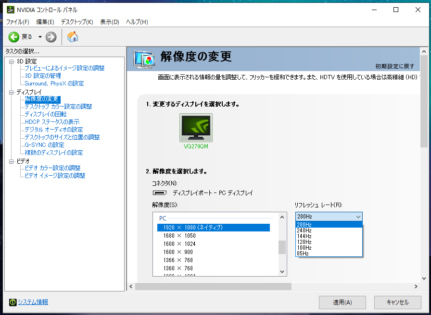Viewport: 431px width, 315px height.
Task: Select the VG279QM monitor icon
Action: tap(196, 128)
